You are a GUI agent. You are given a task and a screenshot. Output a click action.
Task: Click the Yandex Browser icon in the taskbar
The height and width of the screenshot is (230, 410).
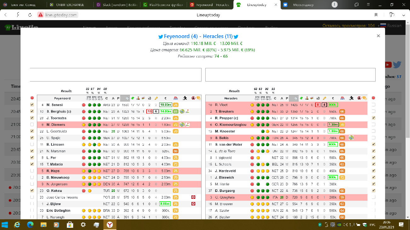(x=110, y=225)
